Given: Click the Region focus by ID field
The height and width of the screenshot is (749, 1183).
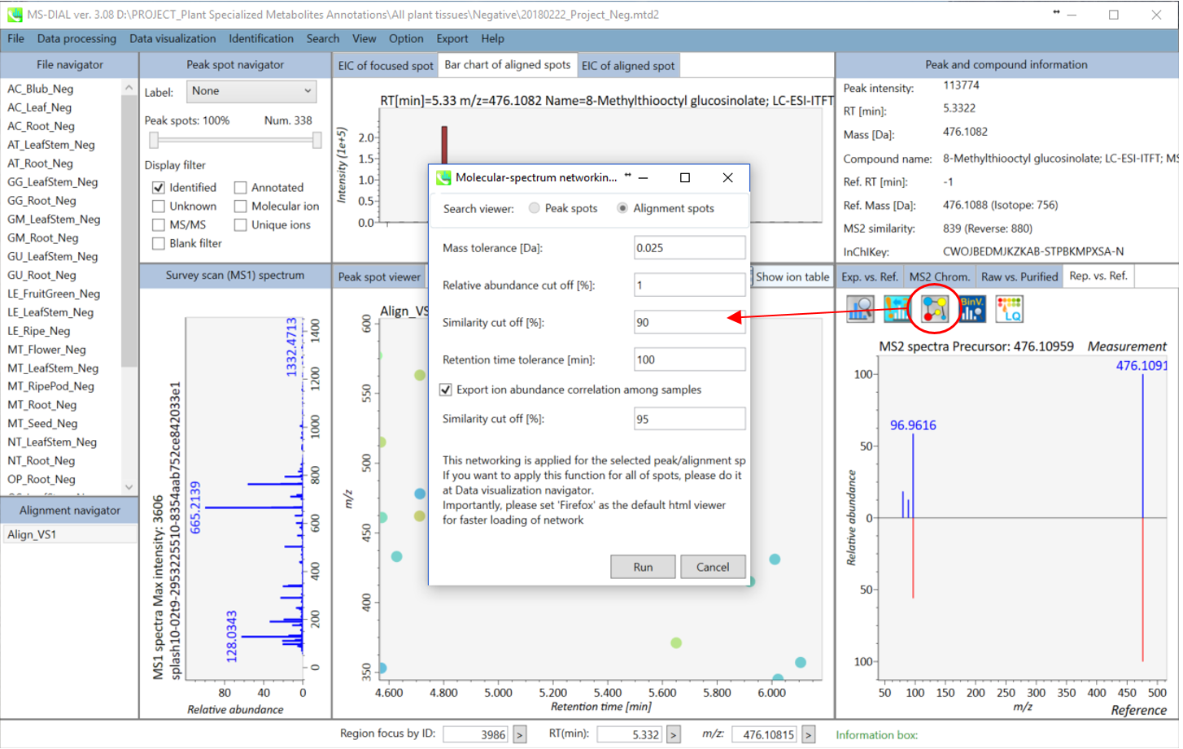Looking at the screenshot, I should pyautogui.click(x=477, y=734).
